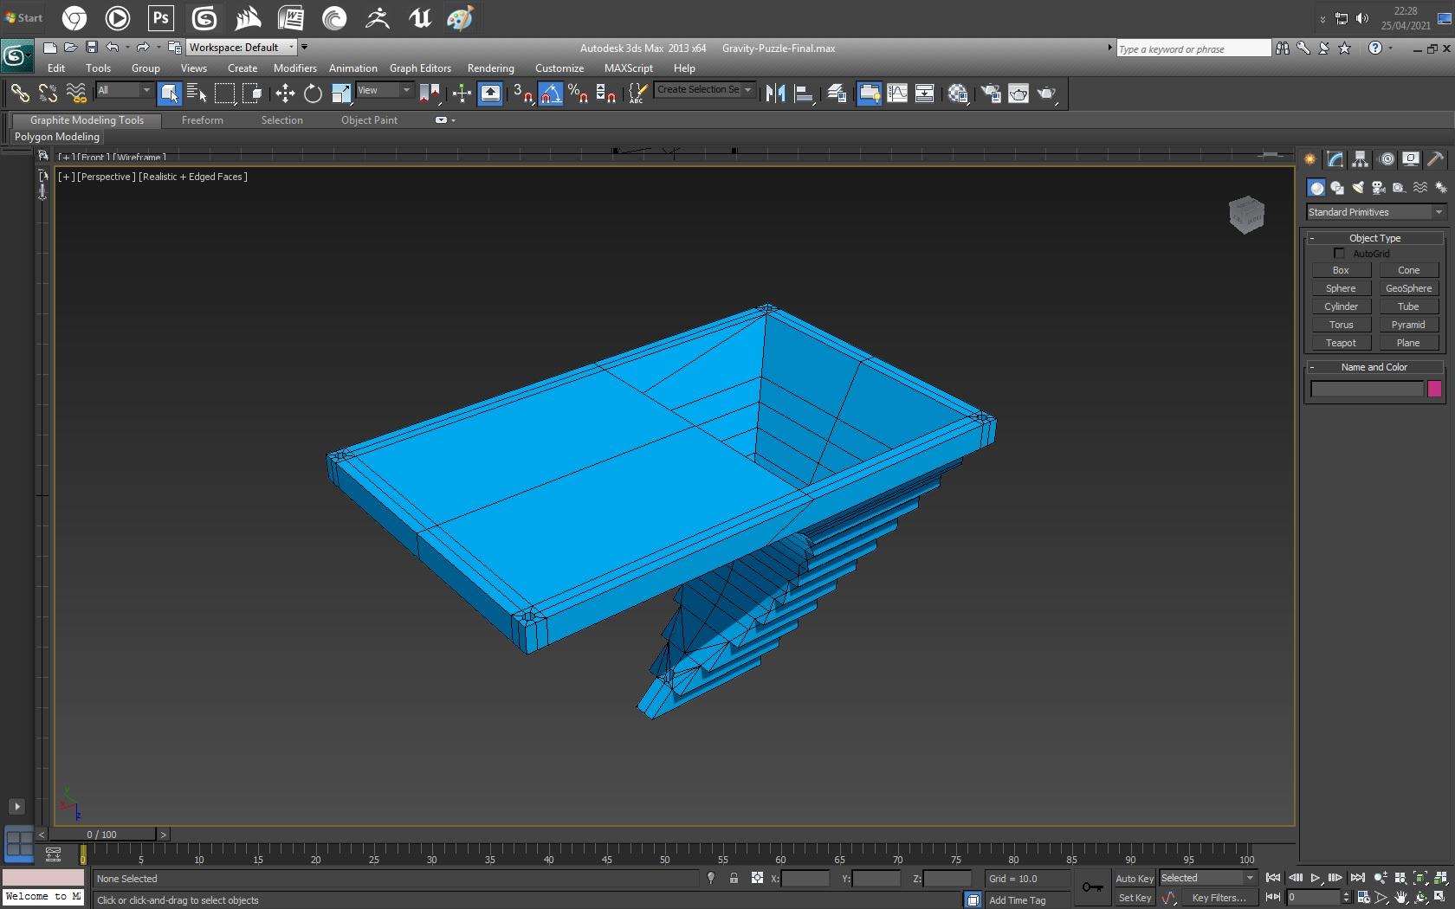The image size is (1455, 909).
Task: Click the Render Production teapot icon
Action: pyautogui.click(x=1046, y=93)
